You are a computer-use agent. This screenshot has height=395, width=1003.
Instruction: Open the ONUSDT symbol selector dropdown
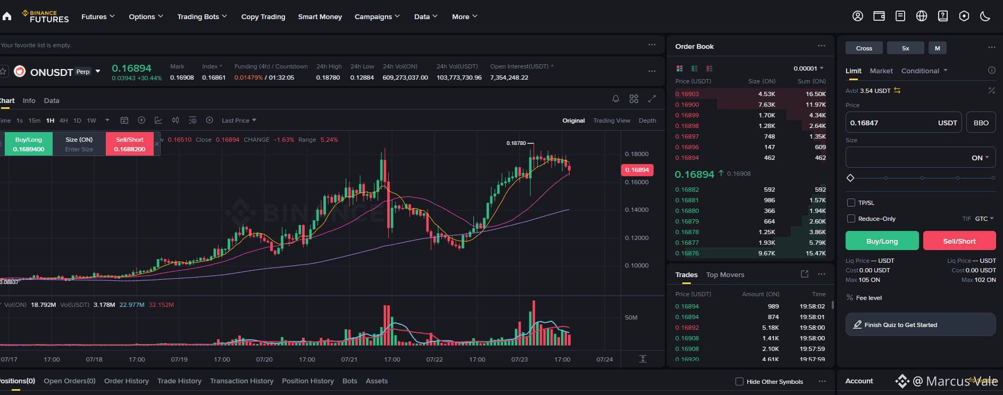pyautogui.click(x=98, y=72)
